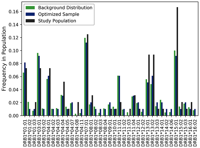Click the tallest black bar above DRB1*15:01
Viewport: 200px width, 148px height.
point(177,61)
